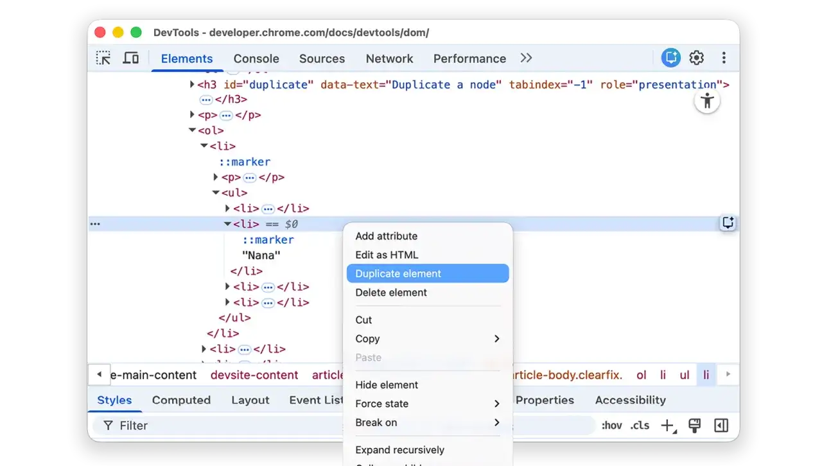Screen dimensions: 822x466
Task: Click the floating accessibility tree button
Action: pos(707,101)
